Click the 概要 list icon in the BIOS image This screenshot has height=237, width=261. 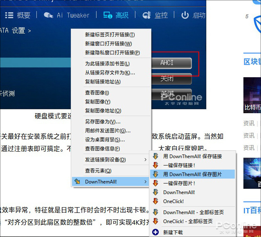(9, 15)
